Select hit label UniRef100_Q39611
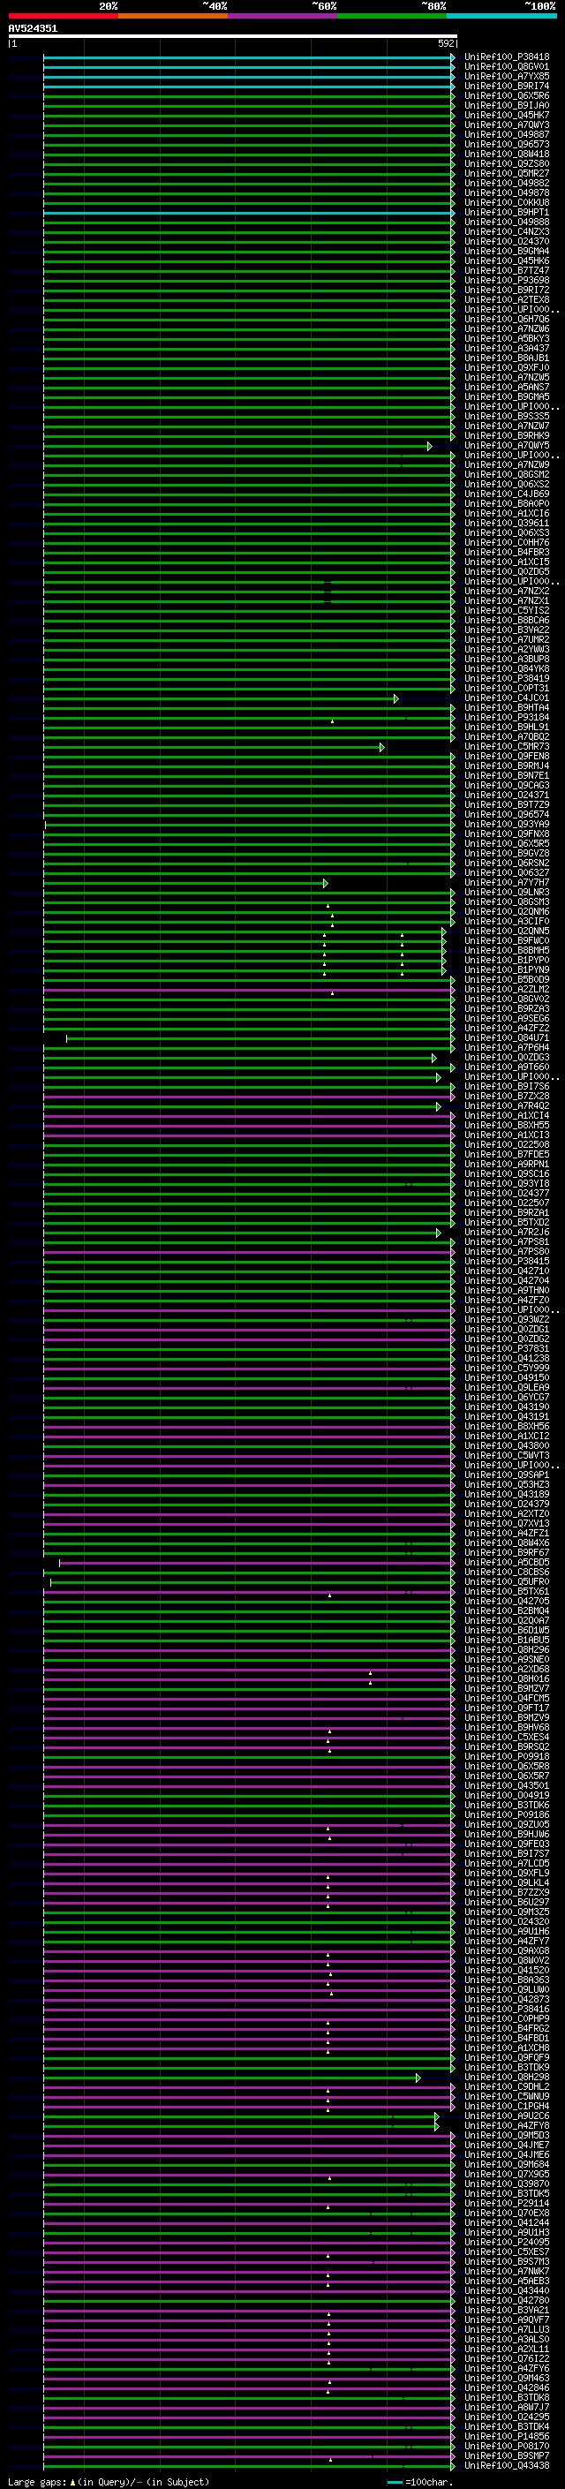The height and width of the screenshot is (2489, 565). (x=507, y=523)
